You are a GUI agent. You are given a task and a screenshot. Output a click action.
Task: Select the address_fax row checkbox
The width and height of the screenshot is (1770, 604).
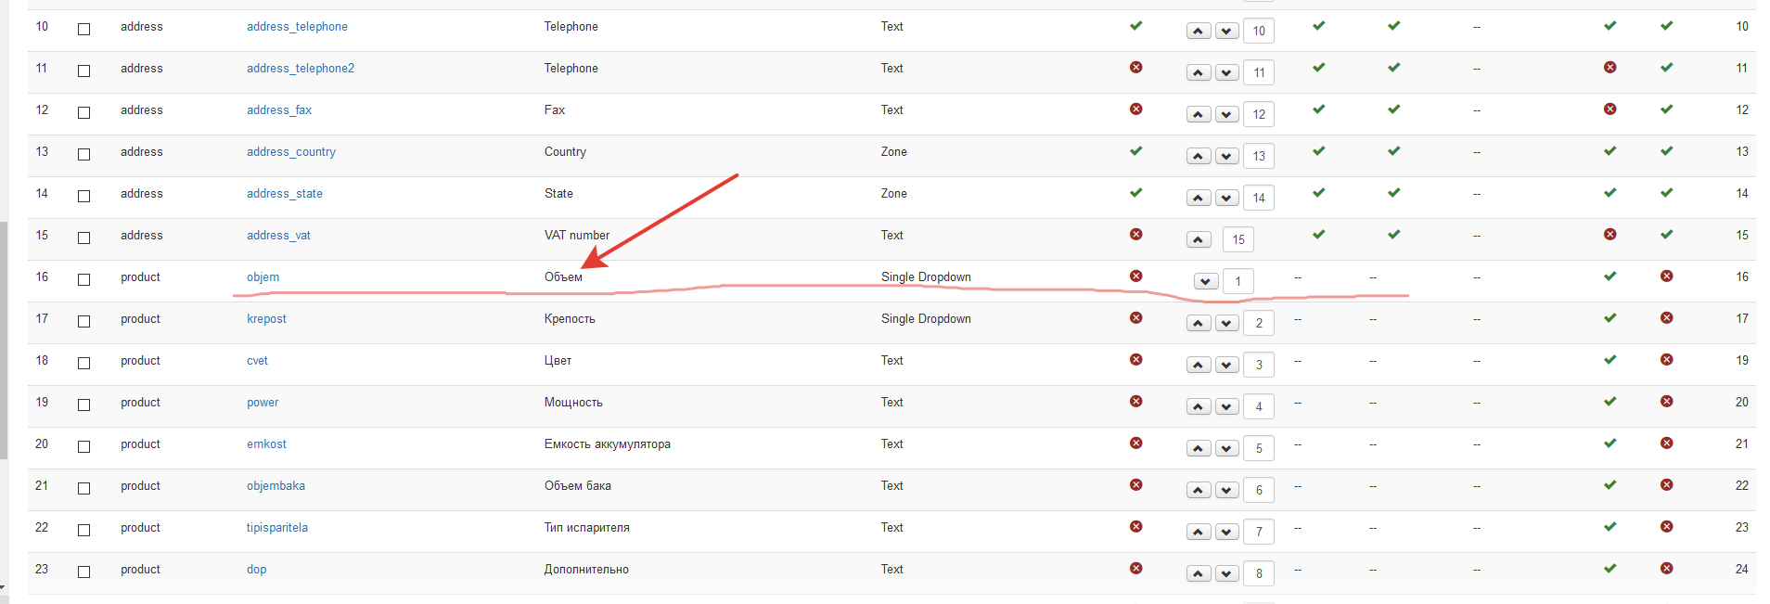tap(84, 112)
